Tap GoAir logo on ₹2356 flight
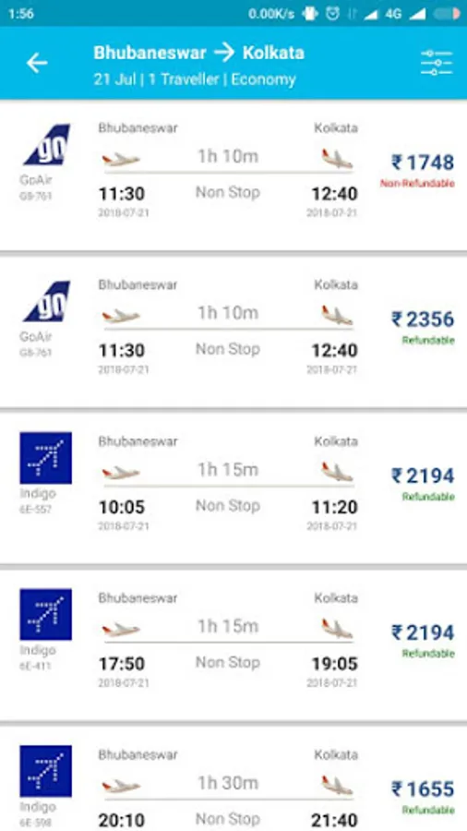This screenshot has height=831, width=467. point(46,302)
